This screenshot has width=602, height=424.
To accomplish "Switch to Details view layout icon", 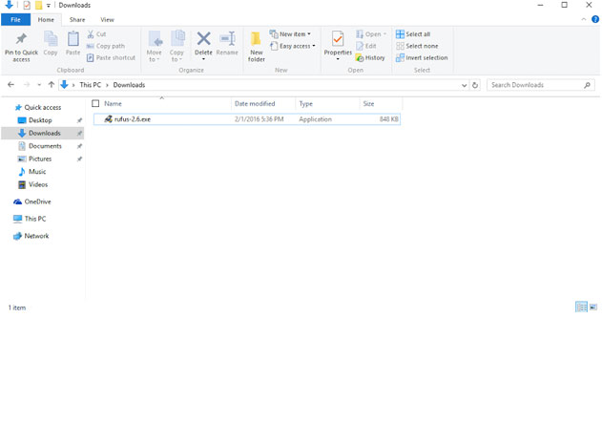I will 581,307.
